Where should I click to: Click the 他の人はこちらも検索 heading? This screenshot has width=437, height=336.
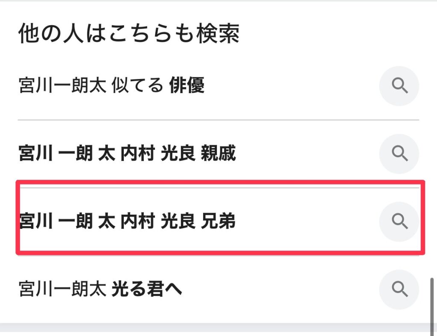tap(129, 33)
